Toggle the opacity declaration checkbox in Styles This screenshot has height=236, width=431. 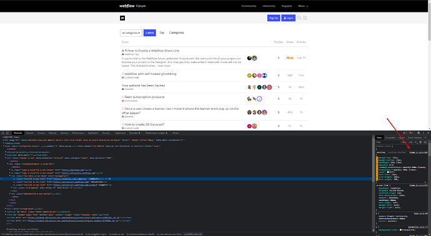377,165
